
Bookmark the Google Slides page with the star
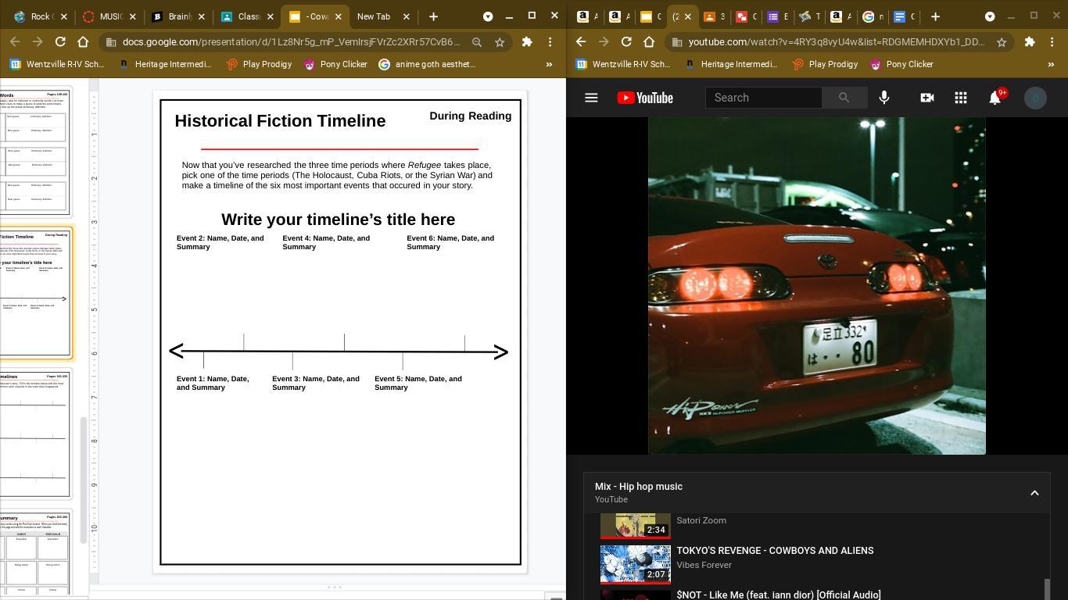pyautogui.click(x=500, y=42)
